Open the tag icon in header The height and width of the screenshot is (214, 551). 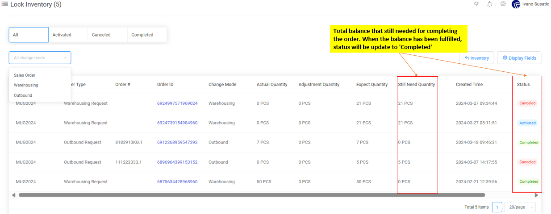pyautogui.click(x=476, y=4)
